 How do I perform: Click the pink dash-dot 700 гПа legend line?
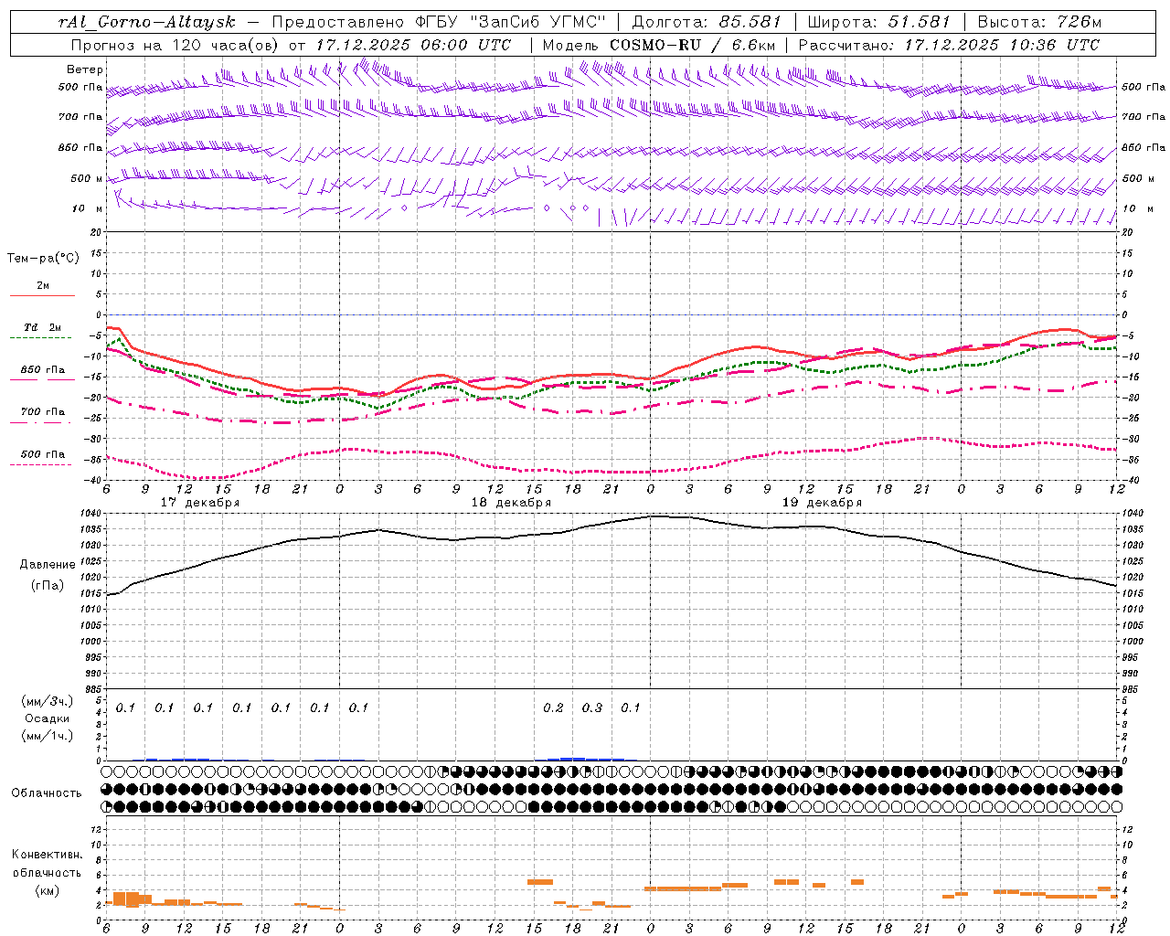(x=41, y=422)
